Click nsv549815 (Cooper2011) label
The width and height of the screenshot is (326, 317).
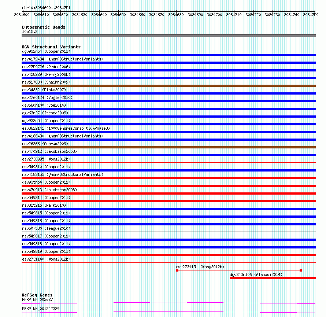46,213
